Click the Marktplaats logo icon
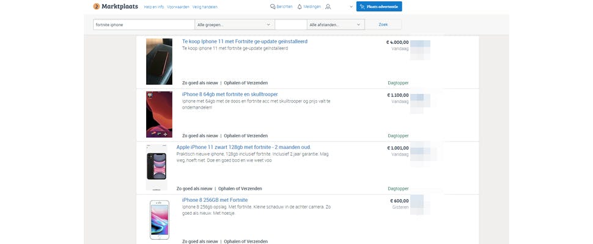 pyautogui.click(x=97, y=6)
